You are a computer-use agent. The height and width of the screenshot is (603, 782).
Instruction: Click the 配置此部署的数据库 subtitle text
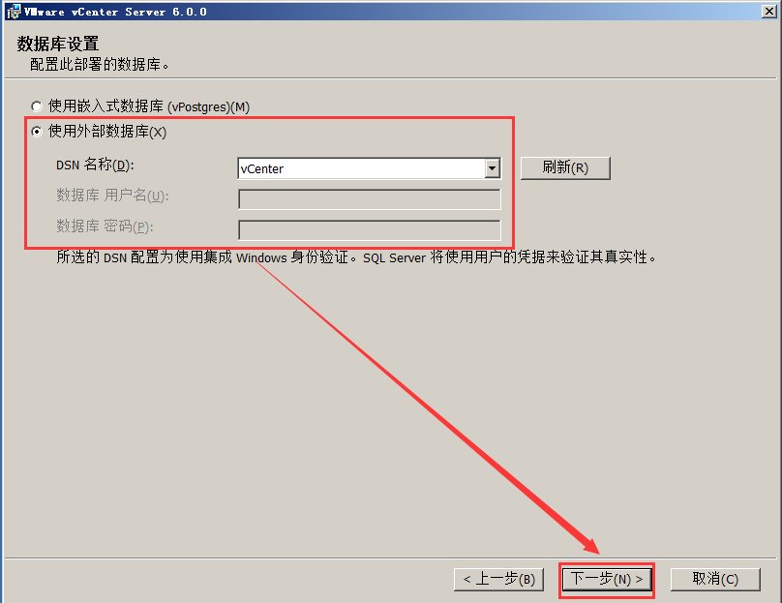click(100, 64)
